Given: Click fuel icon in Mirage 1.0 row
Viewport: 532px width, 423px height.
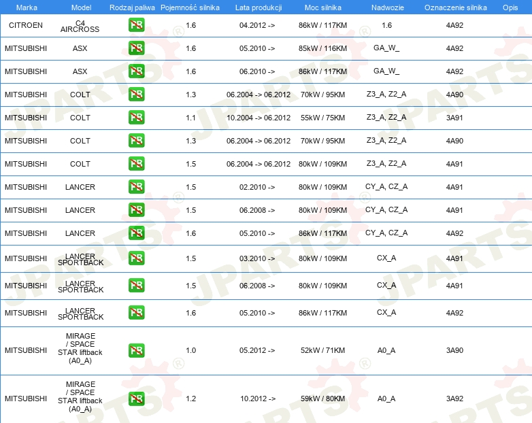Looking at the screenshot, I should tap(136, 350).
